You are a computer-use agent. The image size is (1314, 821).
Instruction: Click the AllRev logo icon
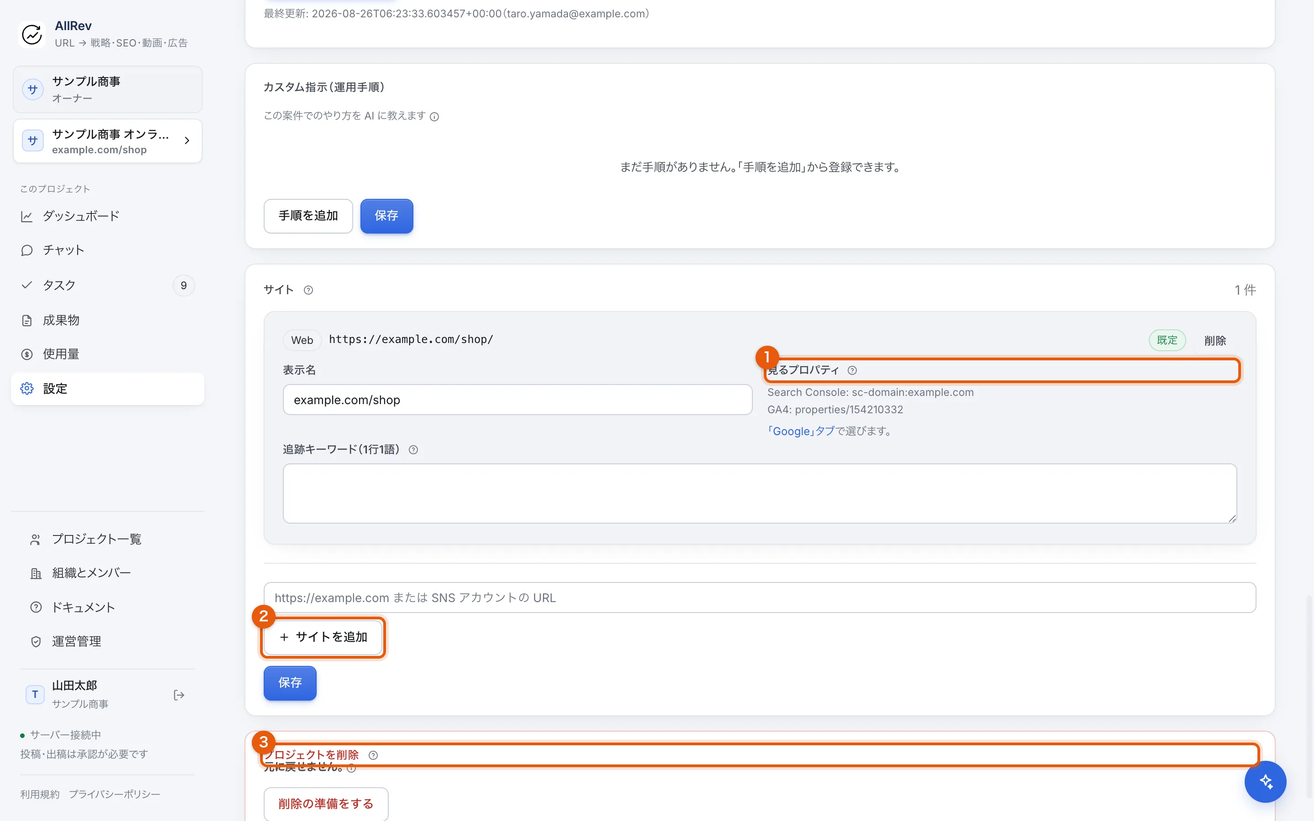coord(32,34)
